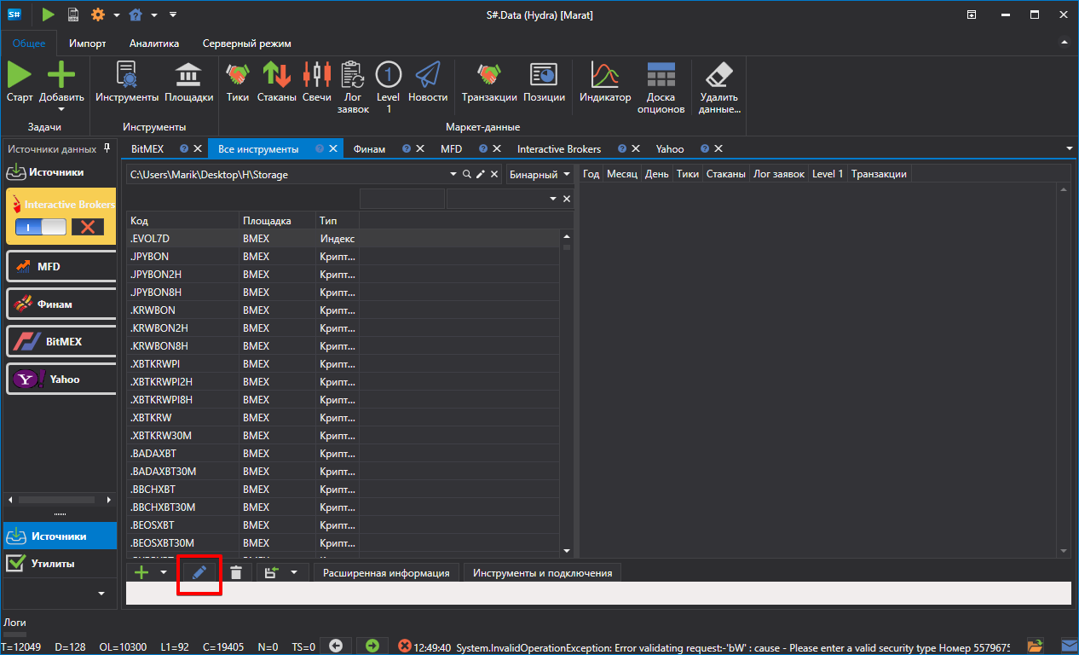Click the trash delete instrument icon
The image size is (1079, 655).
tap(236, 573)
